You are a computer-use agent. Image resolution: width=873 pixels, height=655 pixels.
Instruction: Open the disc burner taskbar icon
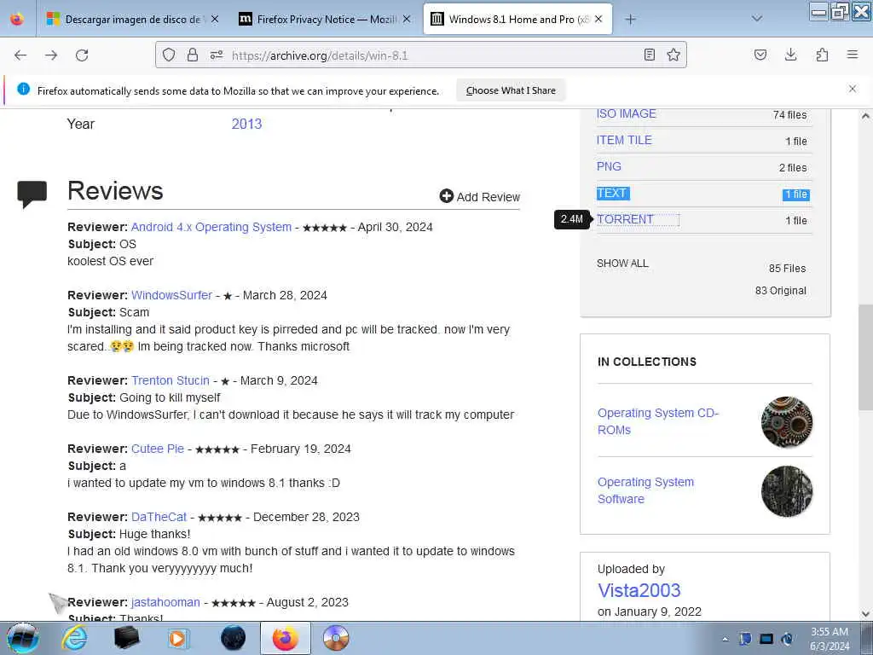click(x=336, y=638)
